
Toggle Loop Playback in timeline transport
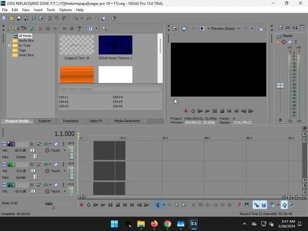[89, 205]
